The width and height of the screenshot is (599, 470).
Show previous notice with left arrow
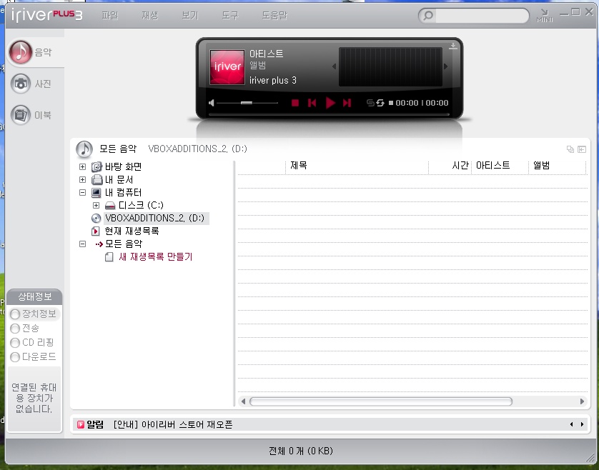tap(572, 424)
